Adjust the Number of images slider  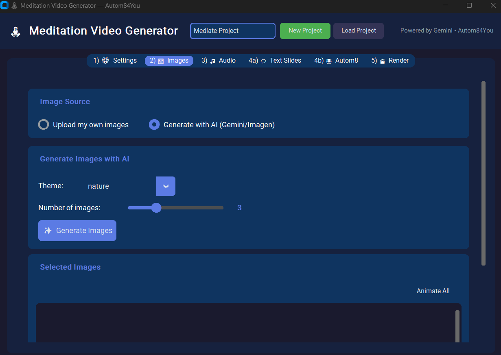click(x=156, y=207)
